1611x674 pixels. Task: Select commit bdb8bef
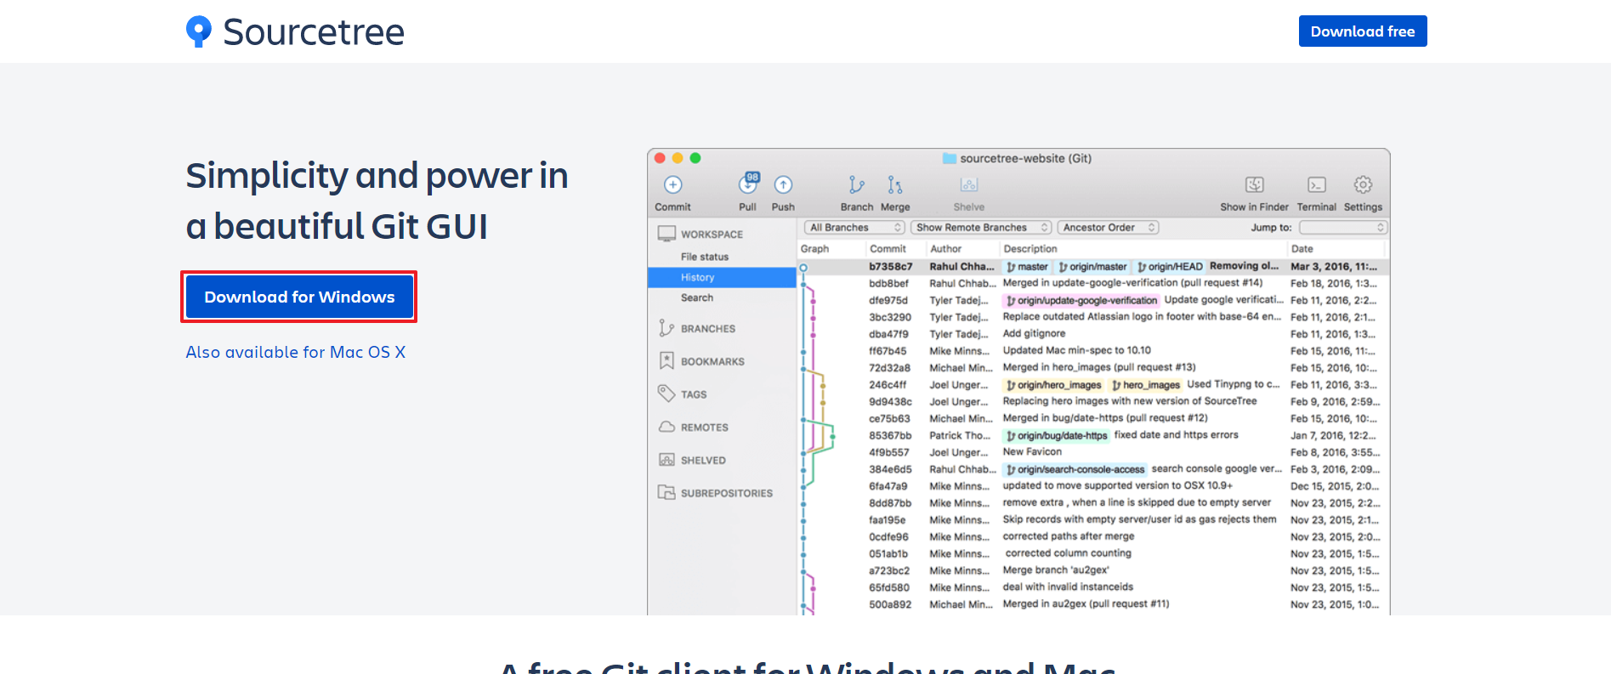[1092, 284]
